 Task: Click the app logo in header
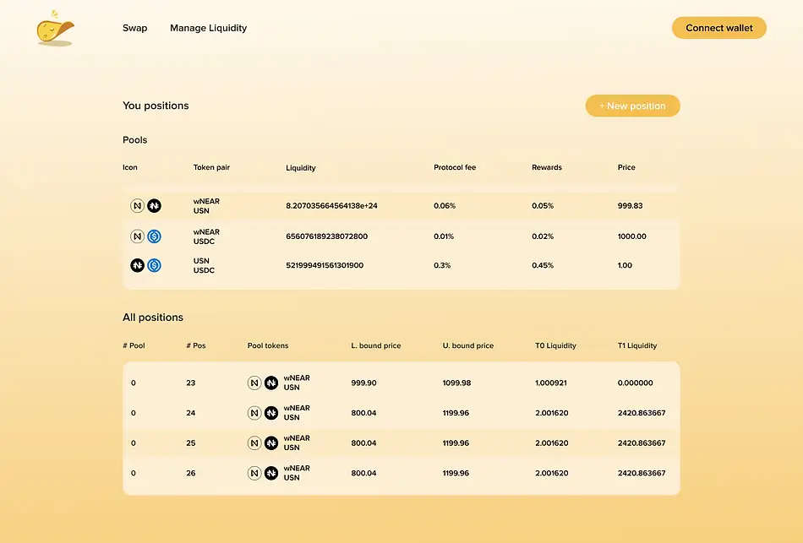[x=55, y=29]
